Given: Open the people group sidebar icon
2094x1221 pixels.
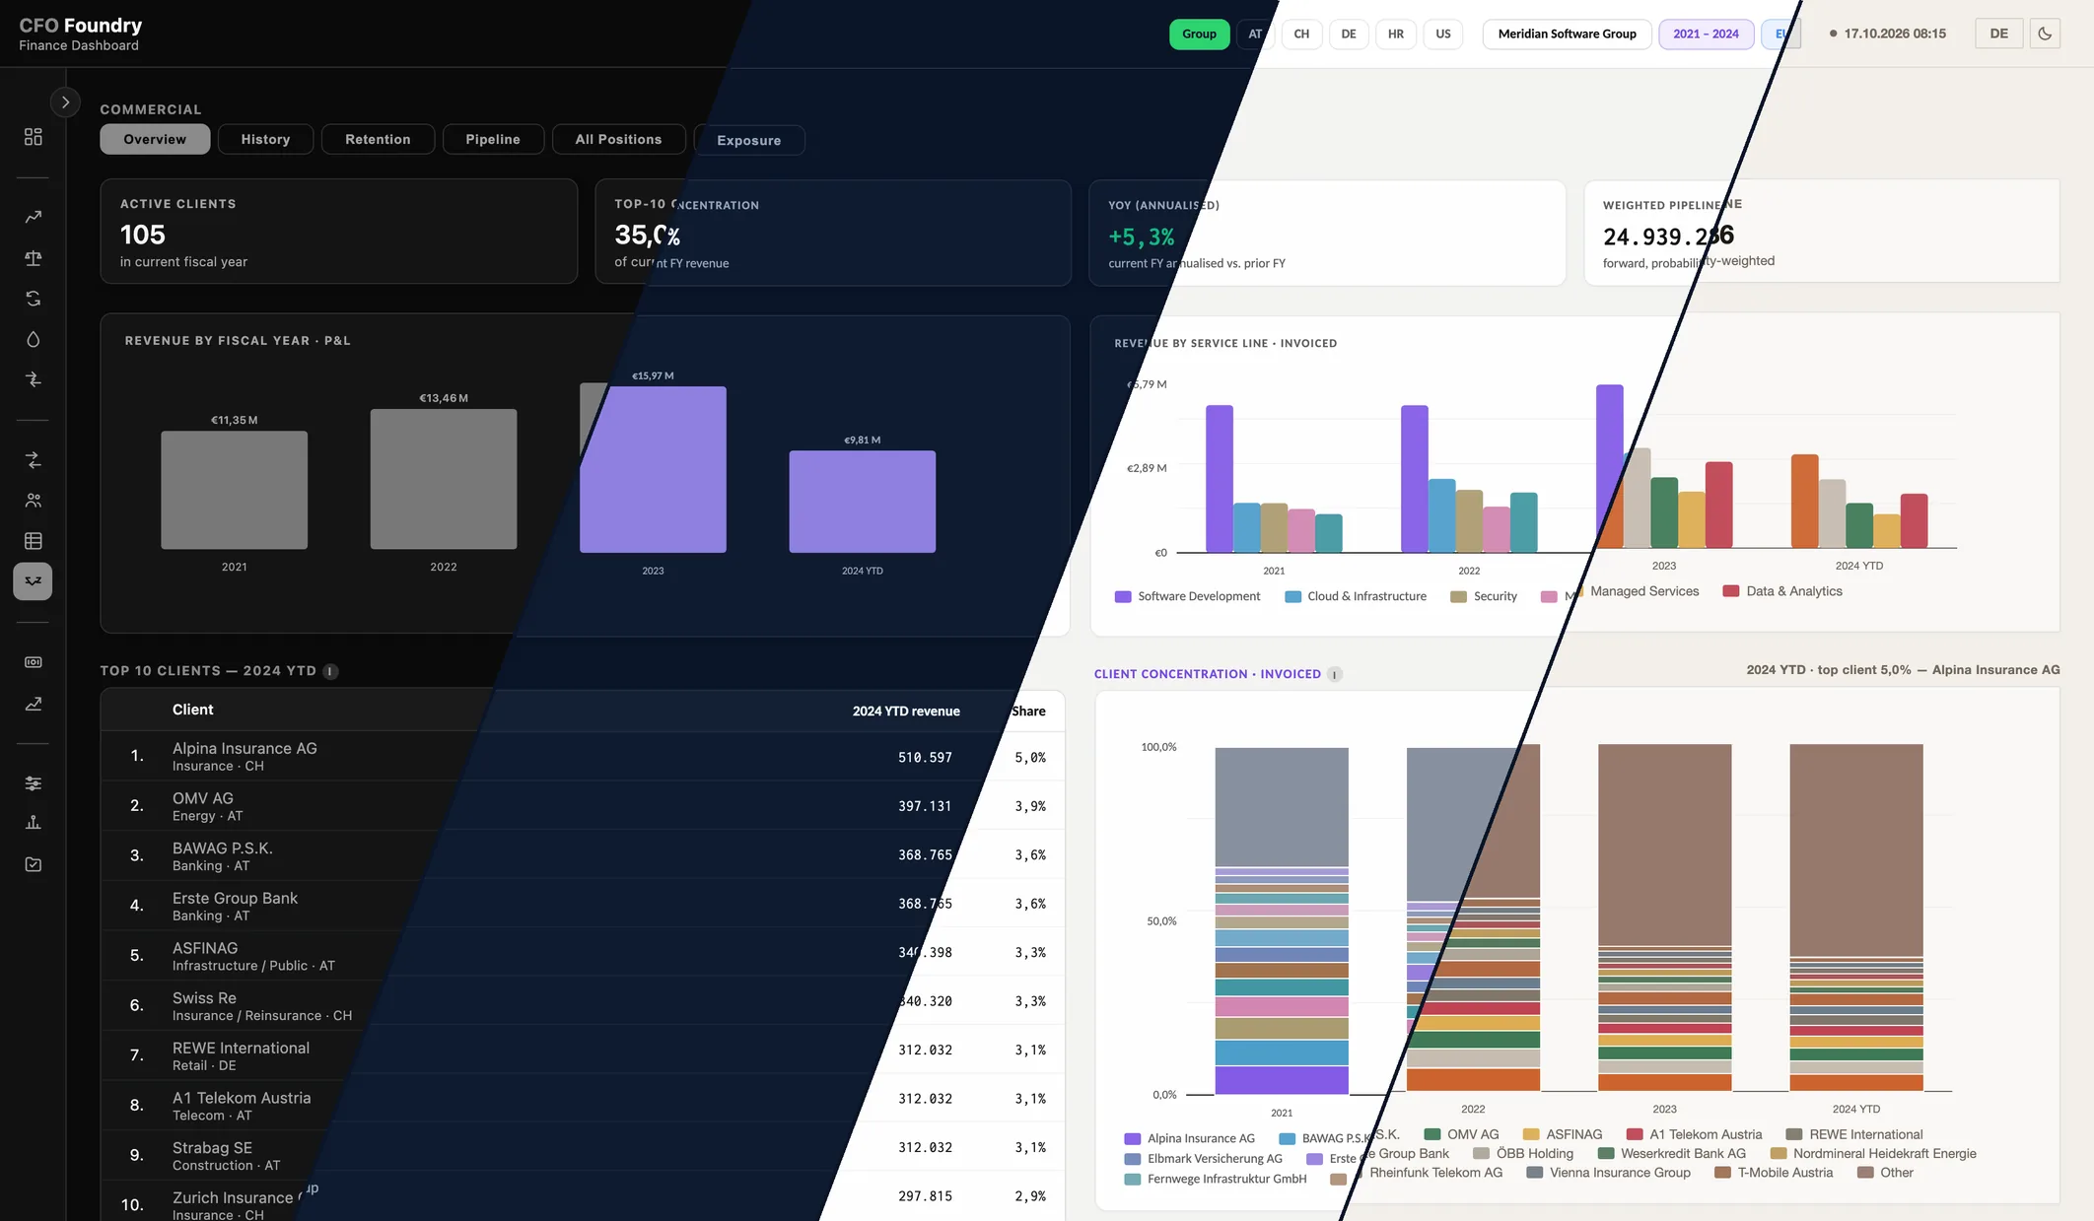Looking at the screenshot, I should (33, 501).
